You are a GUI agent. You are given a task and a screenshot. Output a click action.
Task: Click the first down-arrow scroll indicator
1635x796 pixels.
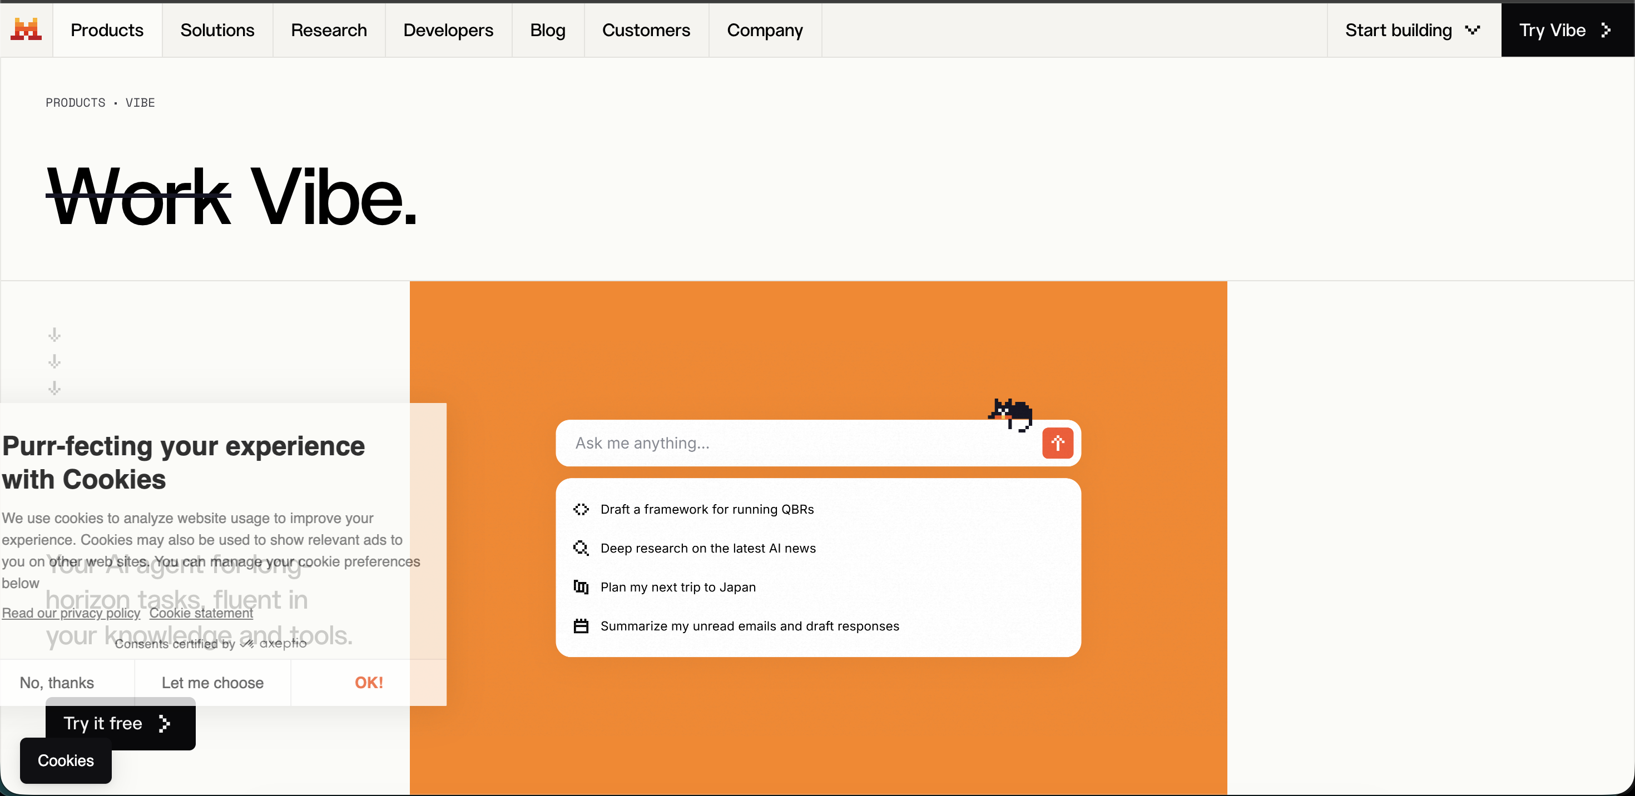[x=54, y=335]
